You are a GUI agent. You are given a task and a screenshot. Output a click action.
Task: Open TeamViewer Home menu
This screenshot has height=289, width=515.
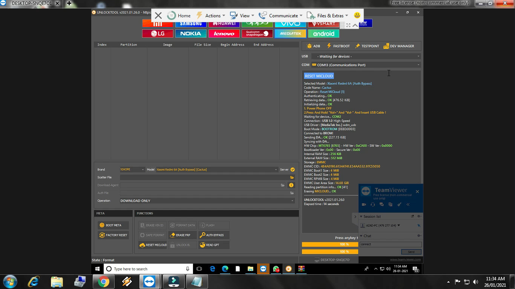pyautogui.click(x=179, y=15)
